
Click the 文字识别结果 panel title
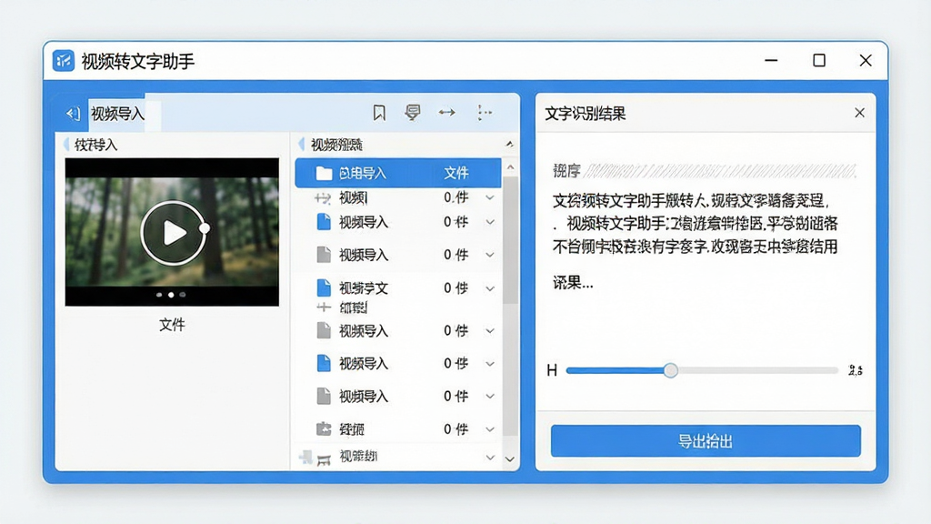point(586,114)
